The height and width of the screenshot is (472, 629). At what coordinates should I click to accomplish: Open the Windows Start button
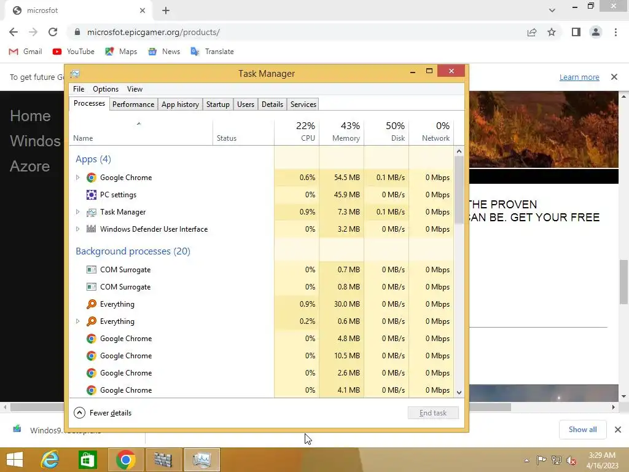click(15, 460)
